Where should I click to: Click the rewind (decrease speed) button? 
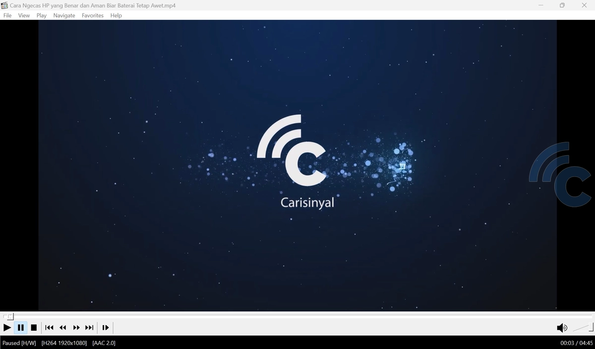click(x=62, y=328)
